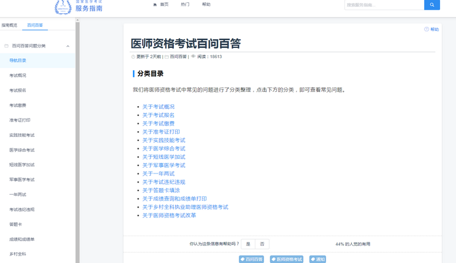Switch to the 指南概览 tab
Screen dimensions: 456x263
click(x=9, y=26)
